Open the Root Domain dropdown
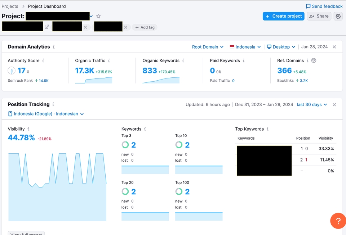The image size is (346, 235). click(208, 47)
